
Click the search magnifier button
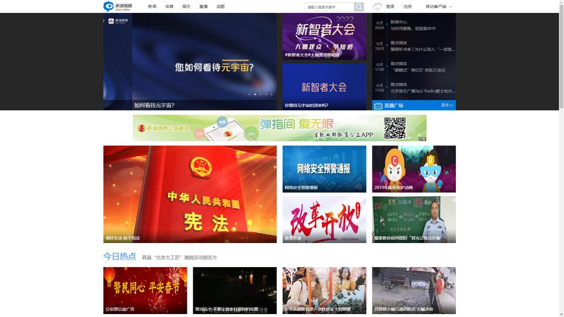(358, 7)
